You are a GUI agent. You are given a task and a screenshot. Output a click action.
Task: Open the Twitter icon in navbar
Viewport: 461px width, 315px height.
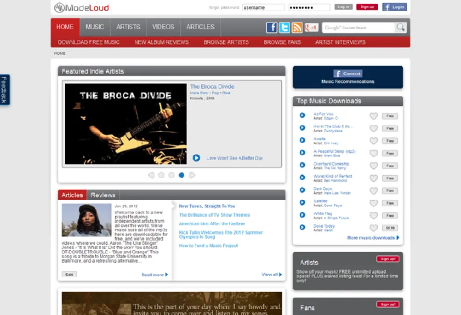[284, 27]
